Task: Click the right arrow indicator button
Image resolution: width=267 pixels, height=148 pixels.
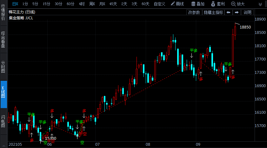Action: click(x=237, y=12)
